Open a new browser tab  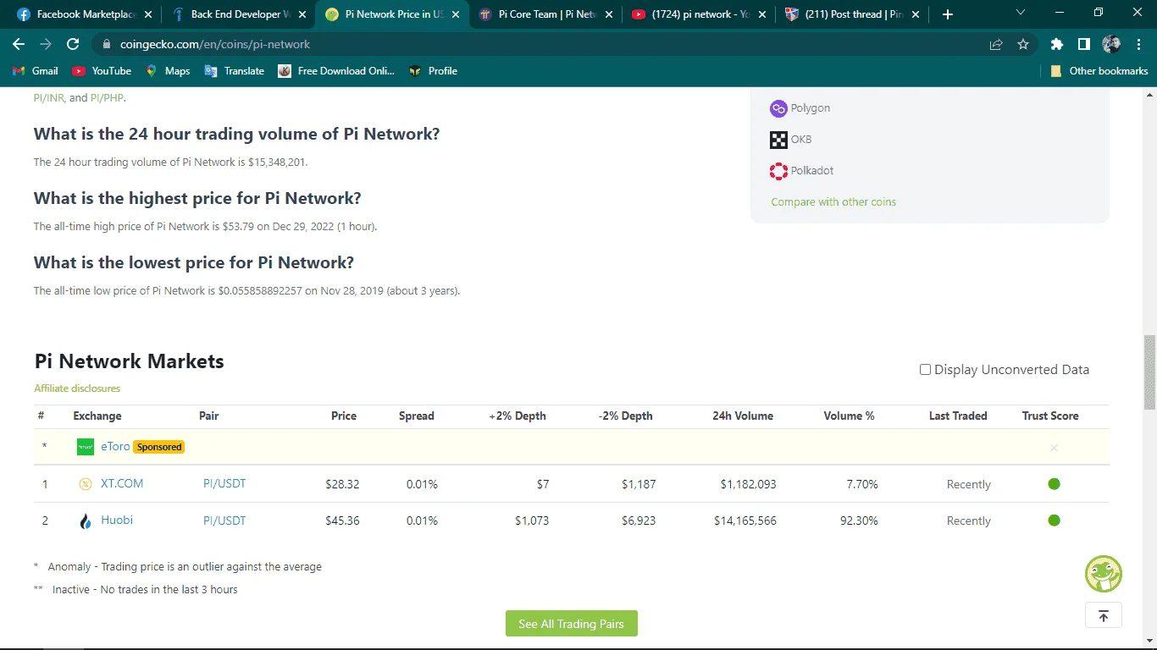click(x=948, y=14)
